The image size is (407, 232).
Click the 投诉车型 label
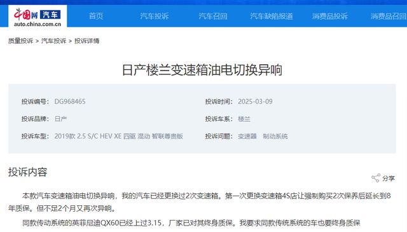(35, 136)
